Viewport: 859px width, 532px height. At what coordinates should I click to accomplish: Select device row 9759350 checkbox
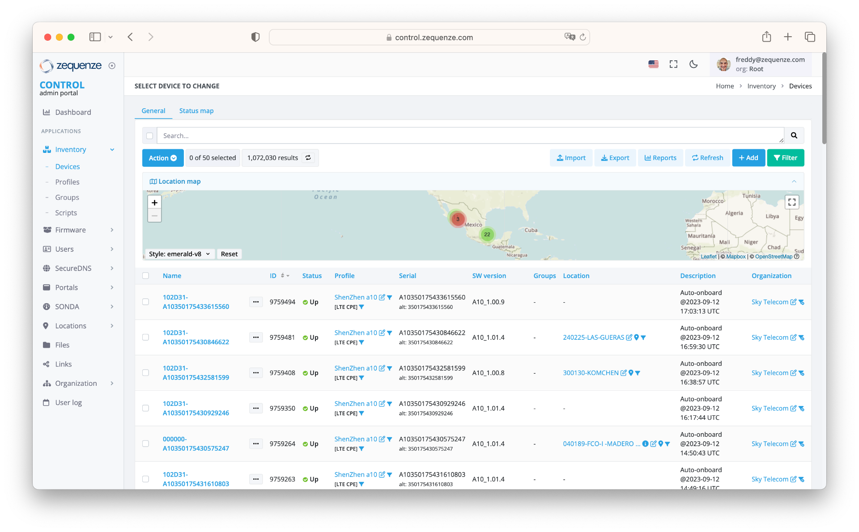click(x=145, y=408)
